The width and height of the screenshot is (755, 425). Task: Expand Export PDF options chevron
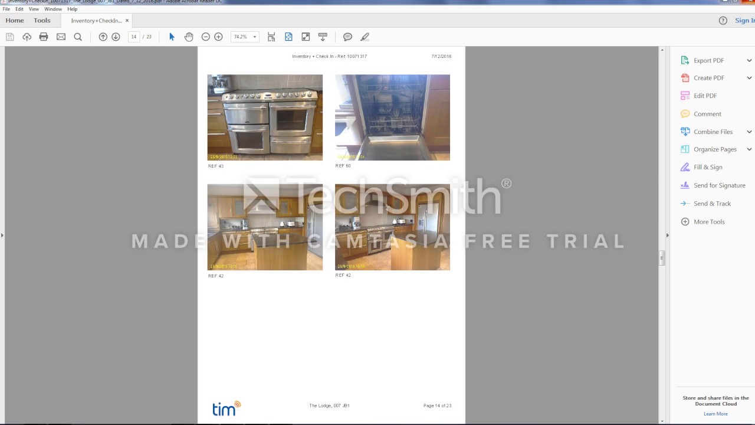click(749, 60)
